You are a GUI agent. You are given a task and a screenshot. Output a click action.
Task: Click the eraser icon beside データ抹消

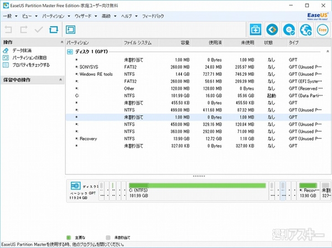tap(6, 50)
